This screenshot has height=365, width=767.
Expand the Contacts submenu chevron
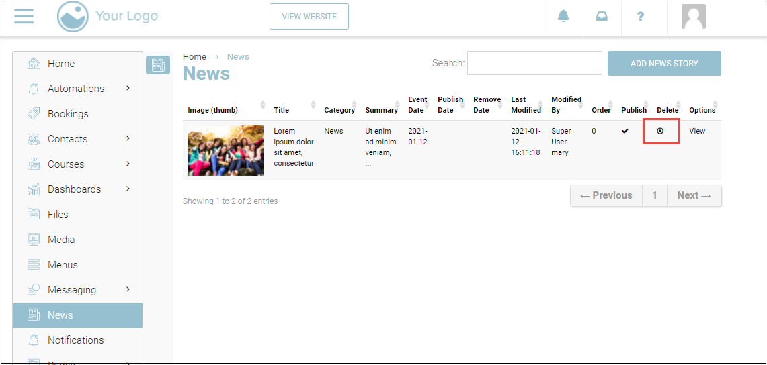(128, 138)
